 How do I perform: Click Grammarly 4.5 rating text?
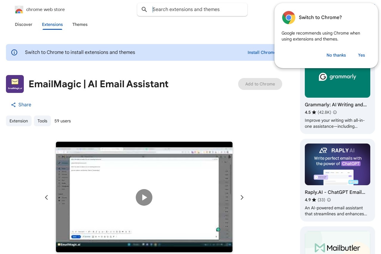coord(308,112)
